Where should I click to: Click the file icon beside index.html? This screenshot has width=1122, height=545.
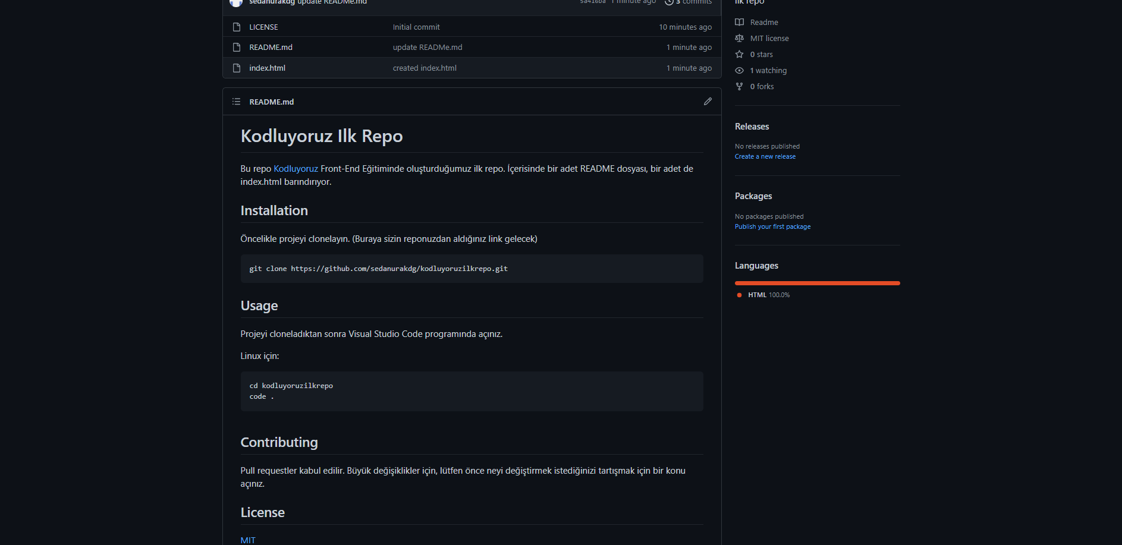click(237, 68)
